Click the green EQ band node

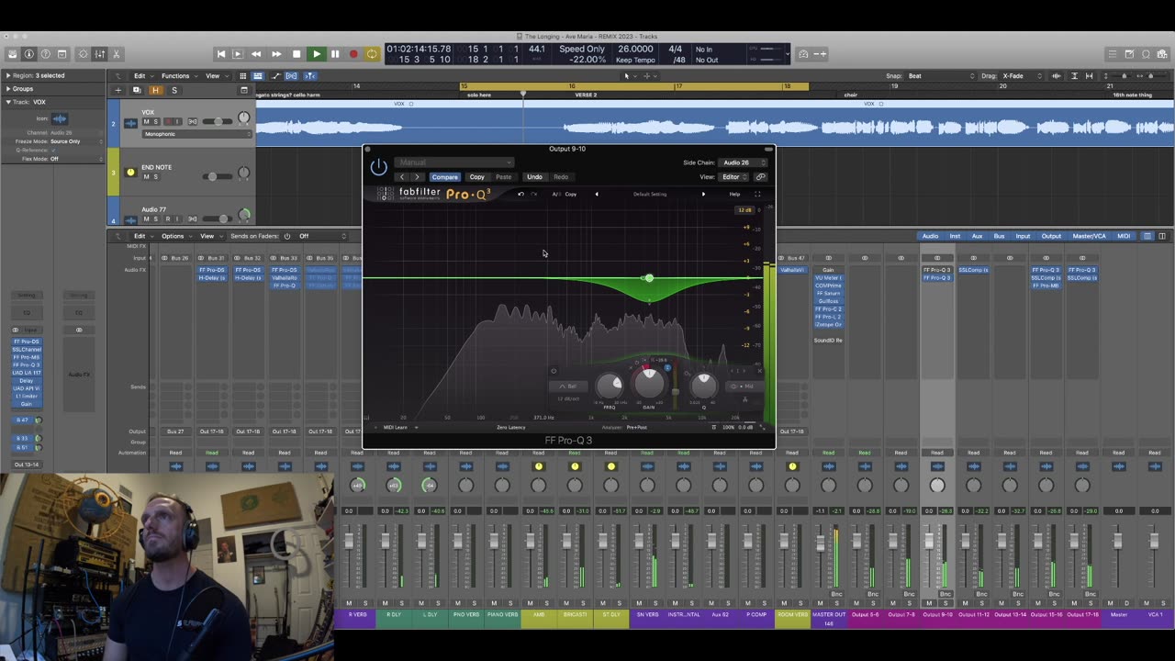pyautogui.click(x=649, y=278)
